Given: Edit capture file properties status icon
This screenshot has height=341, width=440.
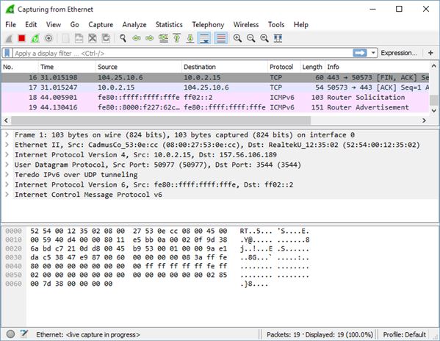Looking at the screenshot, I should [x=24, y=334].
